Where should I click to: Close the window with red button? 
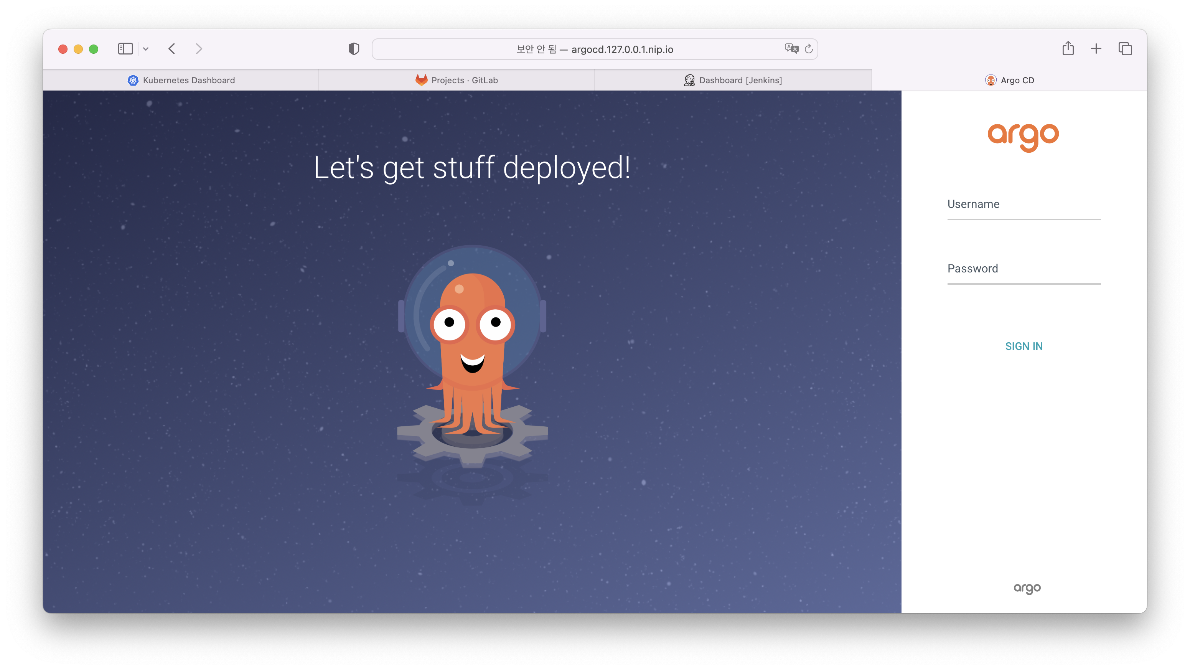tap(63, 49)
